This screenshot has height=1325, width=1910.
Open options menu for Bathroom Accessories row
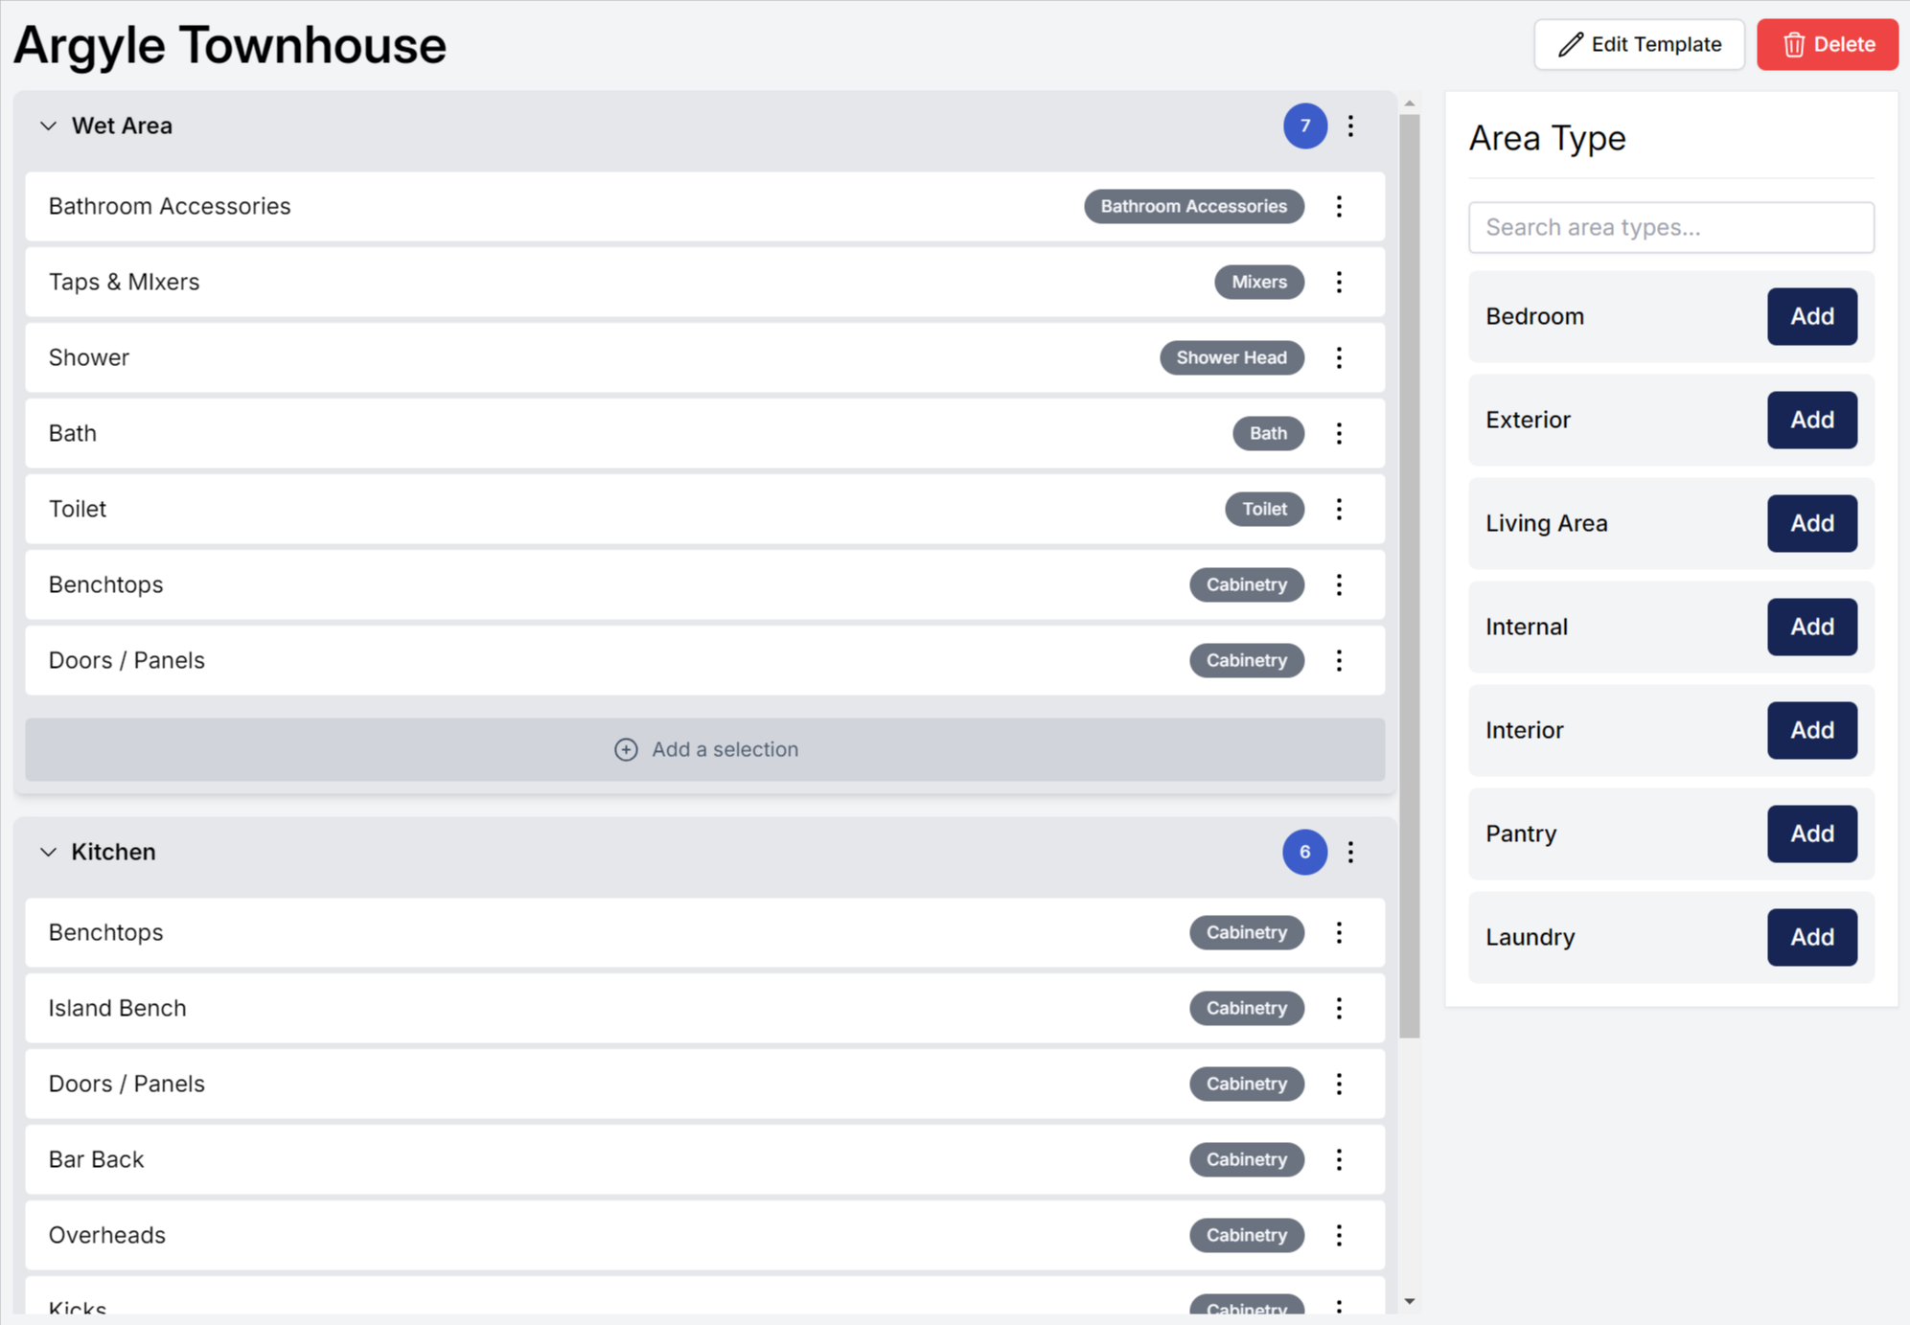1339,206
